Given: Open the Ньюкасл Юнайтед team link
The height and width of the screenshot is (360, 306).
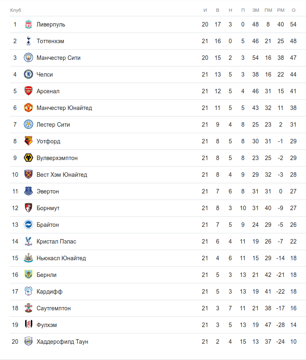Looking at the screenshot, I should (61, 258).
